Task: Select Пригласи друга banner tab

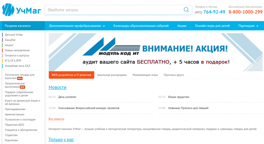Action: point(173,75)
